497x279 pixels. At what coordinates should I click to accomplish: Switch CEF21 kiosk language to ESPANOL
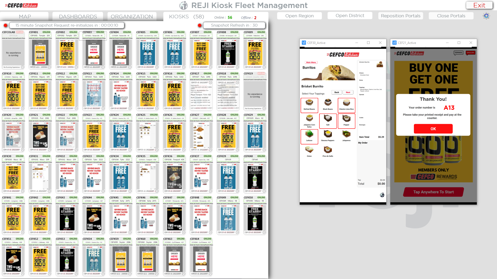pos(459,53)
